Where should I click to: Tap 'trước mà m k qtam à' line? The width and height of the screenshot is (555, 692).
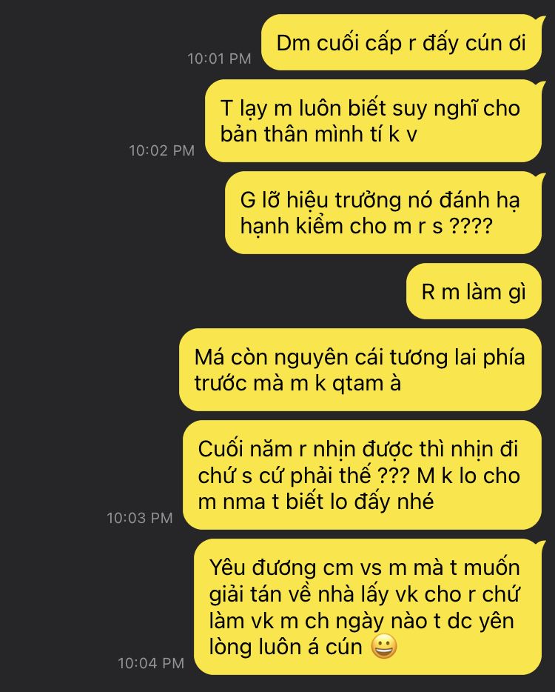tap(297, 383)
